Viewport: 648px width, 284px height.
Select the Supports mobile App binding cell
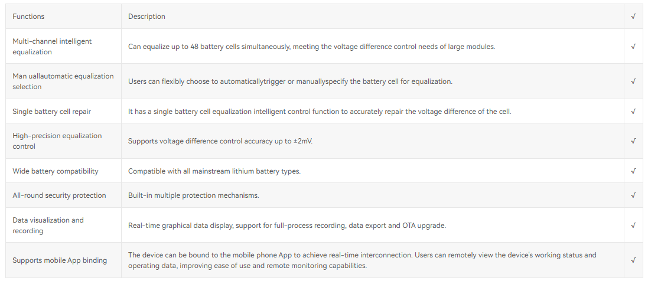coord(60,260)
